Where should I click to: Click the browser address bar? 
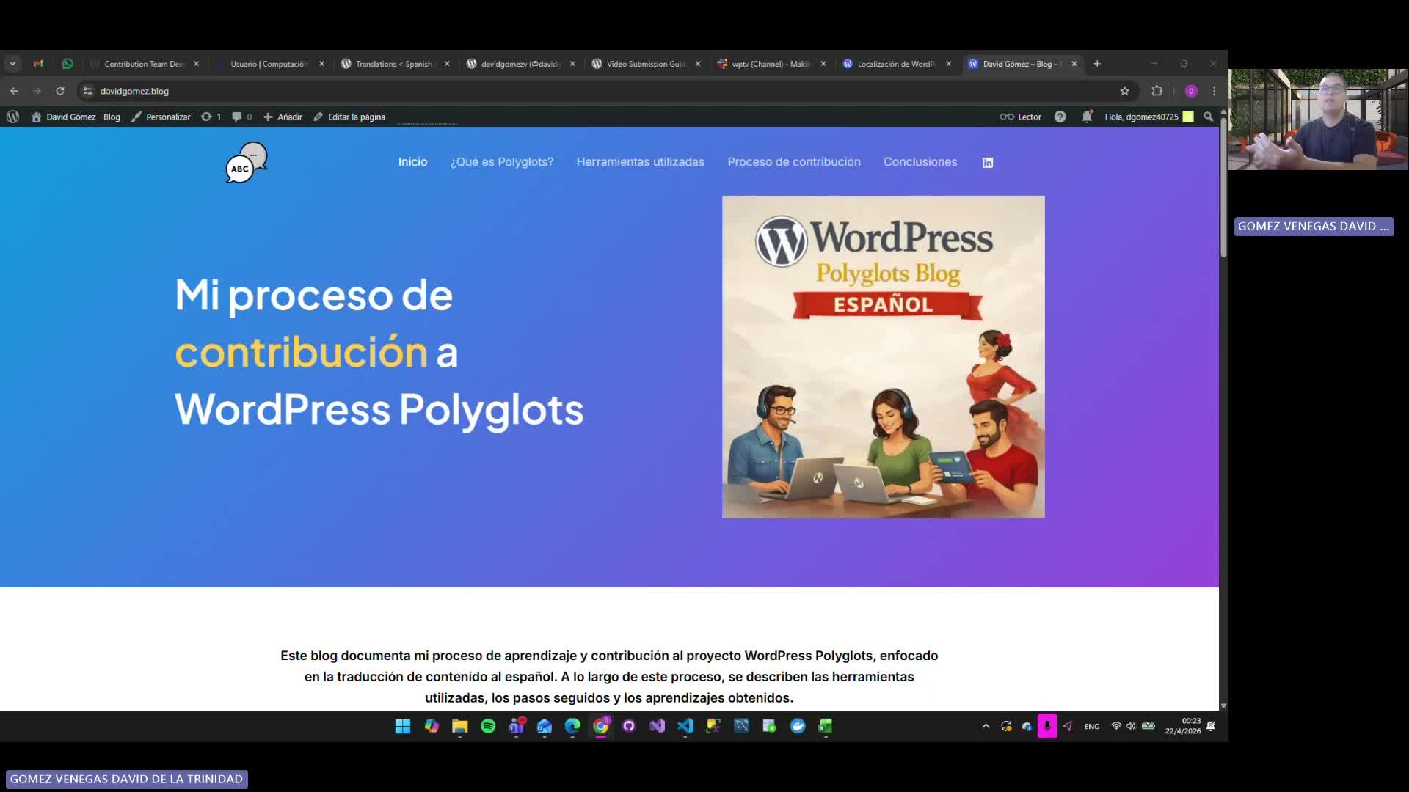[x=294, y=91]
